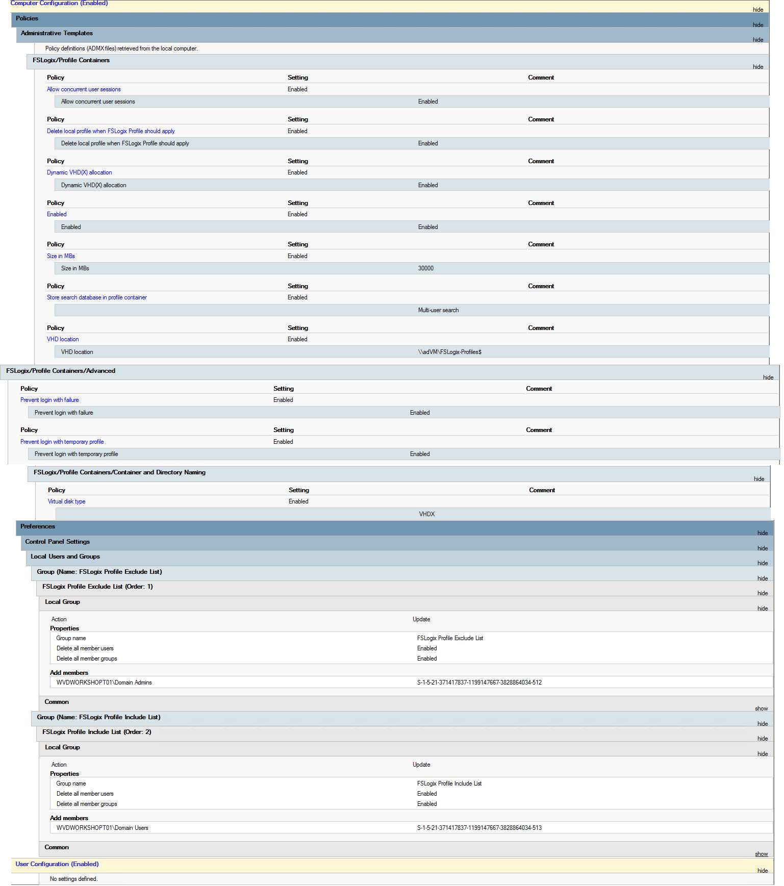Open the Allow concurrent user sessions policy link
Image resolution: width=784 pixels, height=886 pixels.
point(84,89)
